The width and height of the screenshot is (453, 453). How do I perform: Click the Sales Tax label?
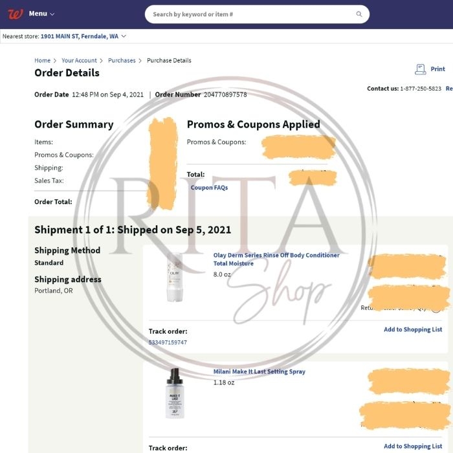49,181
